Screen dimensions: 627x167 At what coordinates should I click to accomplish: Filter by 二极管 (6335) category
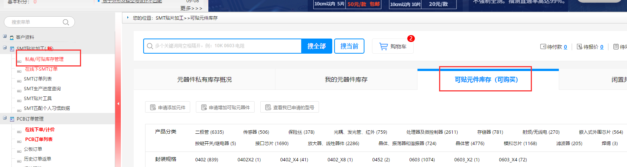point(209,132)
